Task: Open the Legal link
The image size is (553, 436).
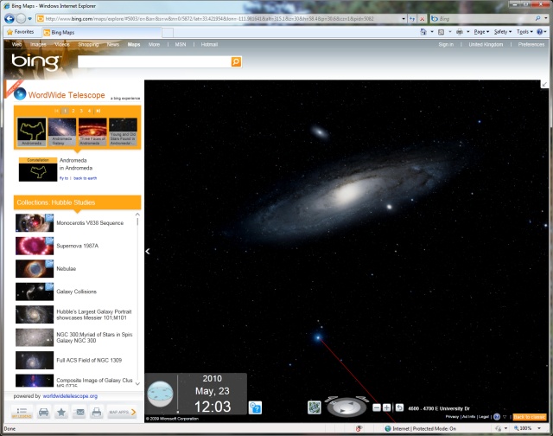Action: coord(484,417)
